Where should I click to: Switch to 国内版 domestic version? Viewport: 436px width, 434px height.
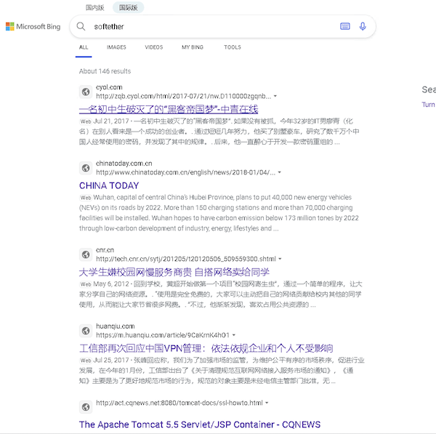[94, 7]
